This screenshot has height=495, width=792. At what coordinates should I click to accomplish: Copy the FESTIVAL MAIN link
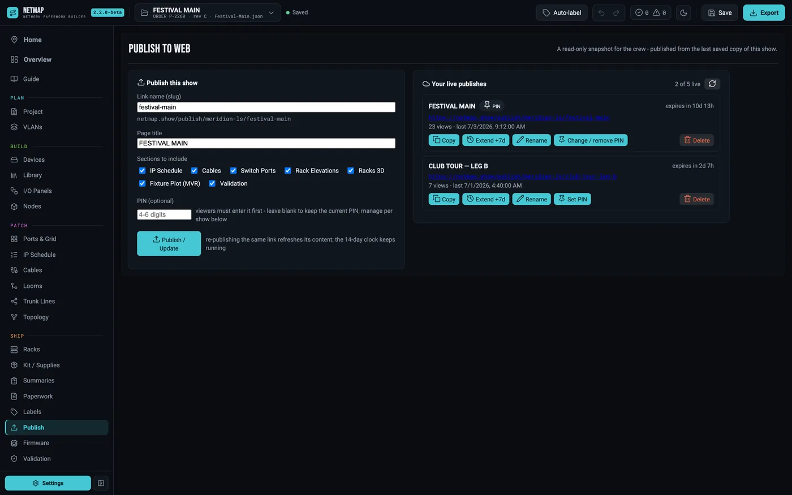(x=444, y=140)
